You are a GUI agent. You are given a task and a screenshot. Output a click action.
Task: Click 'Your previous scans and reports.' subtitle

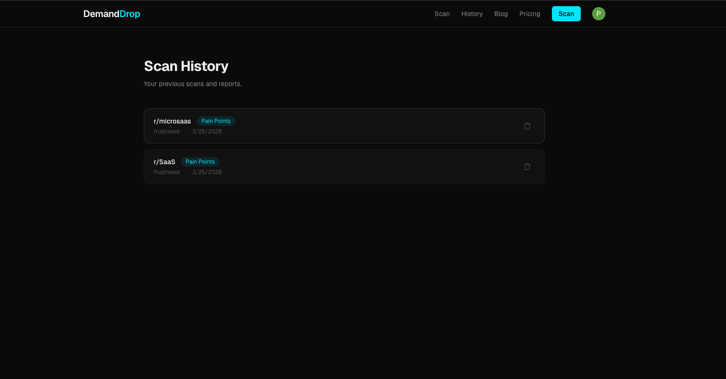pos(192,84)
